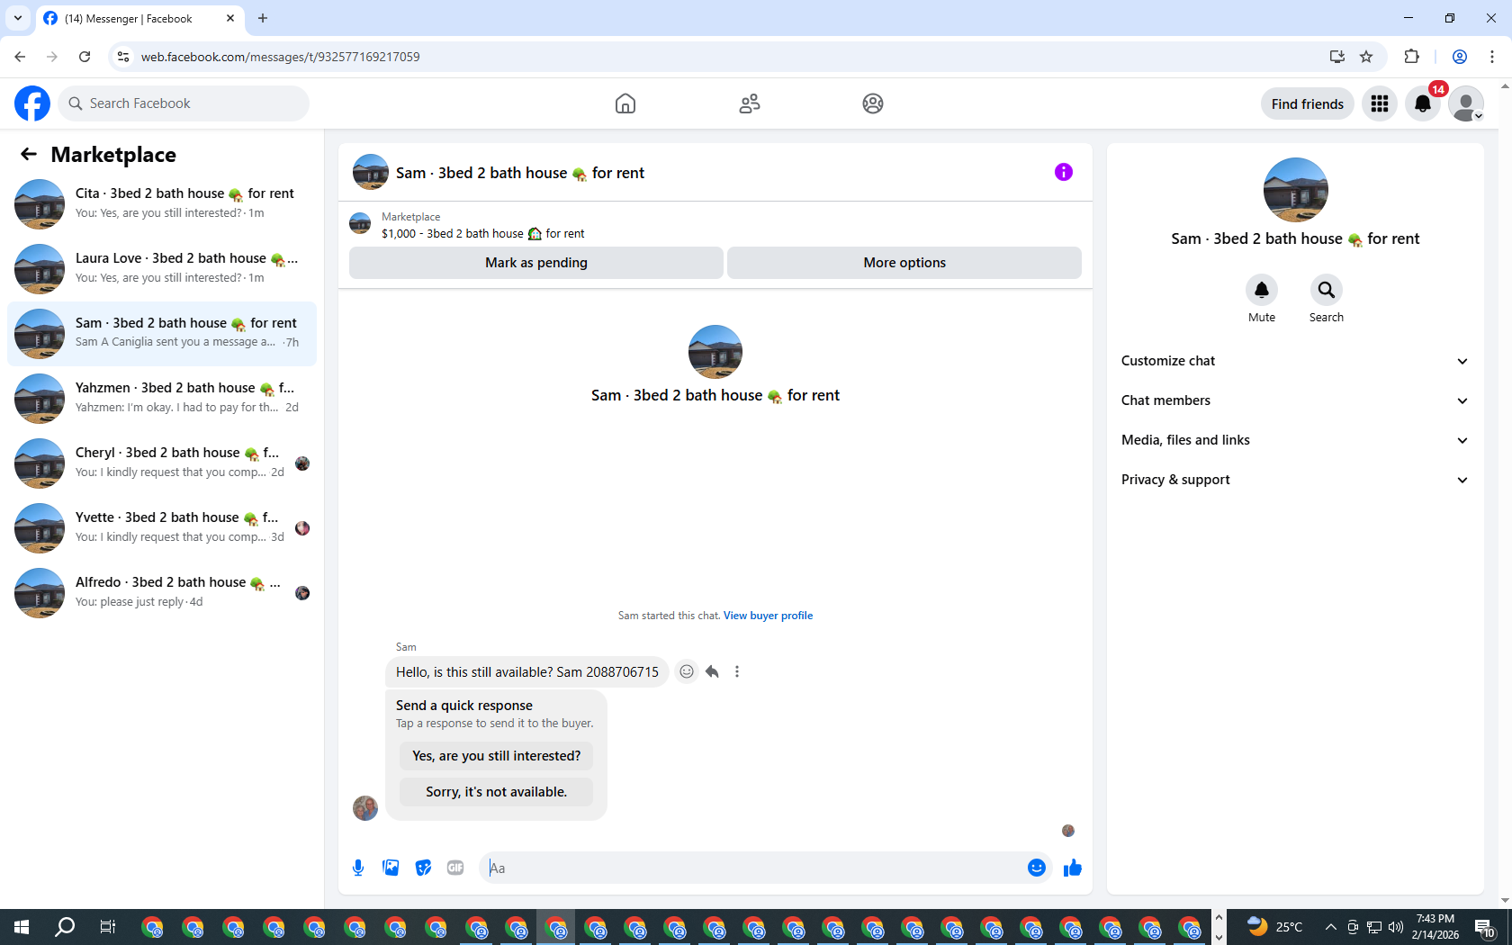
Task: Open the weather widget showing 25°C
Action: (1274, 927)
